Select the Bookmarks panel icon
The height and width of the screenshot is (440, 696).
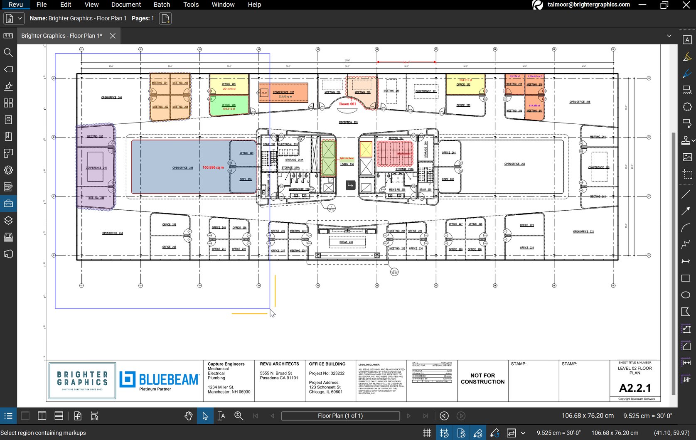[8, 136]
